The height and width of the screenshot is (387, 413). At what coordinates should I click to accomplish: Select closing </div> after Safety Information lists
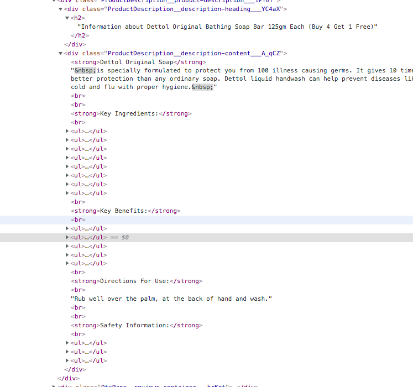[75, 369]
